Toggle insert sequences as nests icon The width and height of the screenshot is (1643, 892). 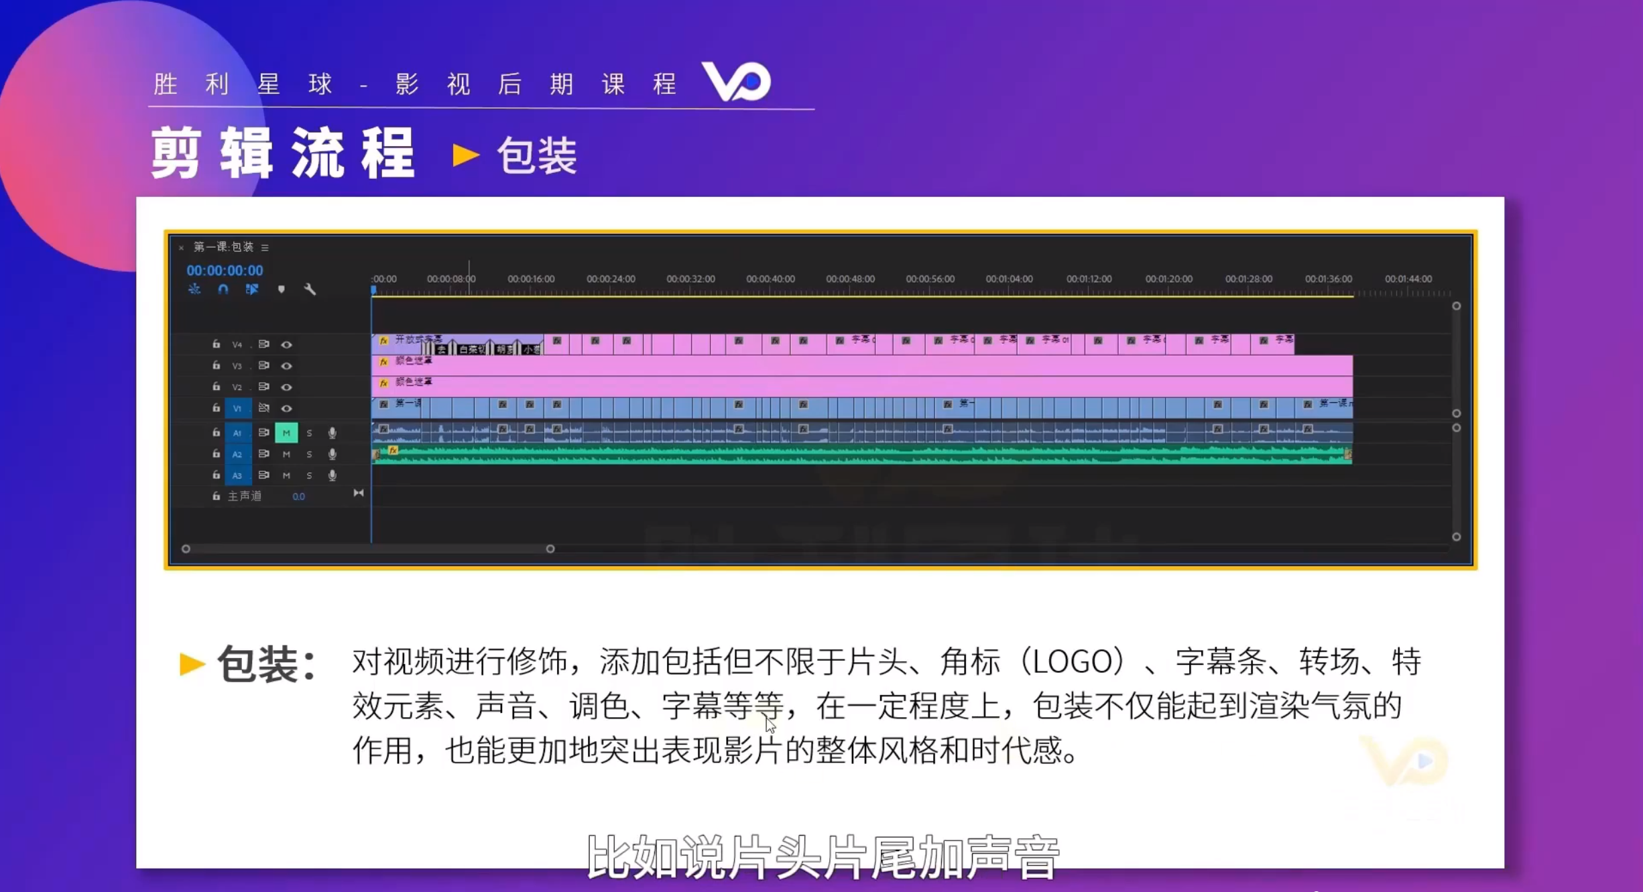click(x=194, y=289)
